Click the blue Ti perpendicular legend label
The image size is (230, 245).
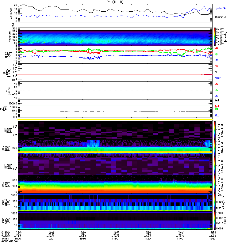pyautogui.click(x=217, y=115)
